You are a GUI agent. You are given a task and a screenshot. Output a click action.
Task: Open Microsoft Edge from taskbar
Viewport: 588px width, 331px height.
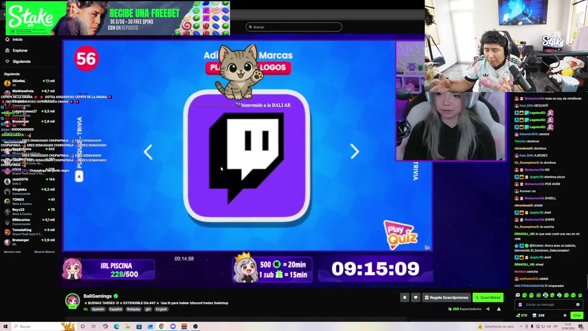point(117,326)
